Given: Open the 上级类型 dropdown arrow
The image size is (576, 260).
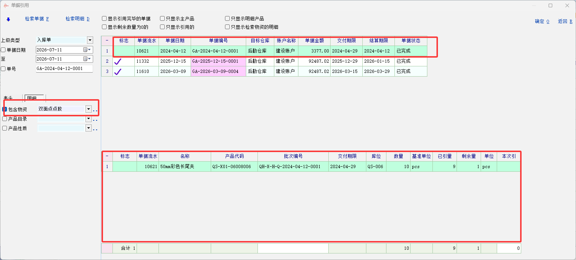Looking at the screenshot, I should [90, 40].
